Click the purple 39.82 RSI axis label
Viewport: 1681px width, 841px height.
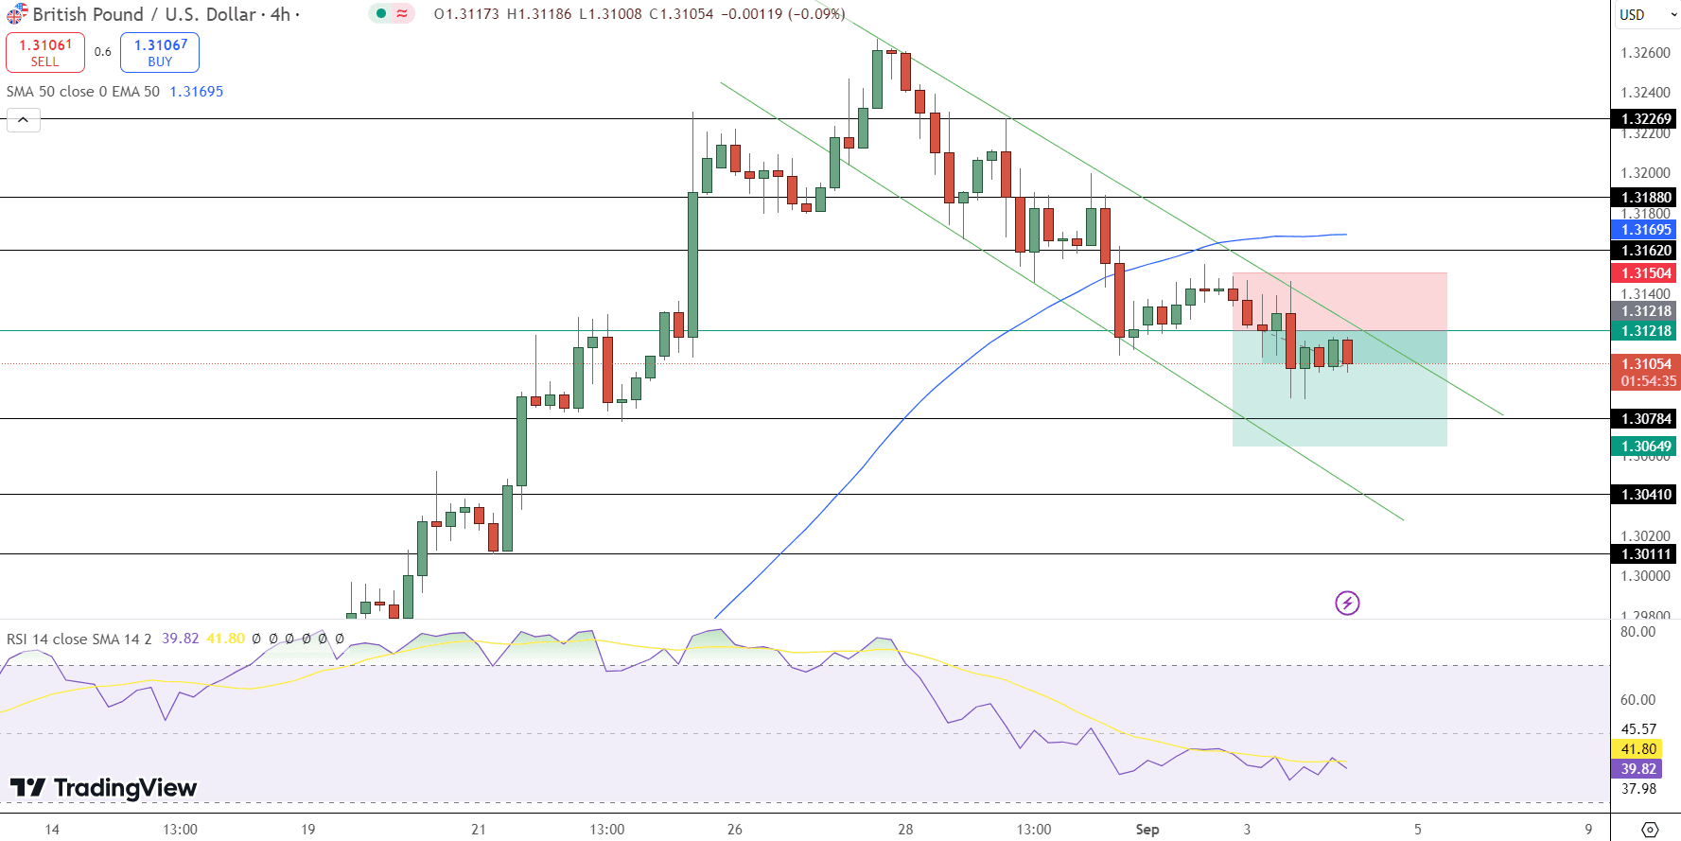click(1638, 769)
